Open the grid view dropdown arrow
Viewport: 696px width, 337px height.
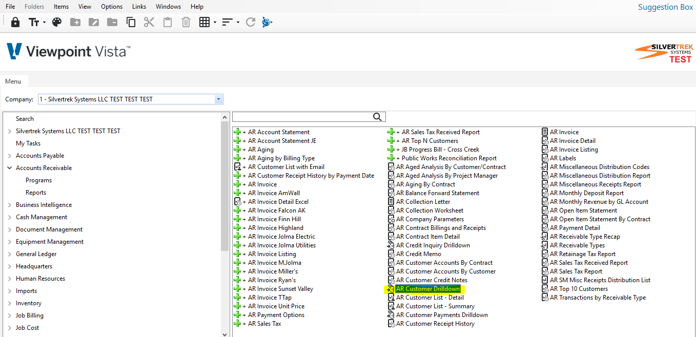(215, 23)
